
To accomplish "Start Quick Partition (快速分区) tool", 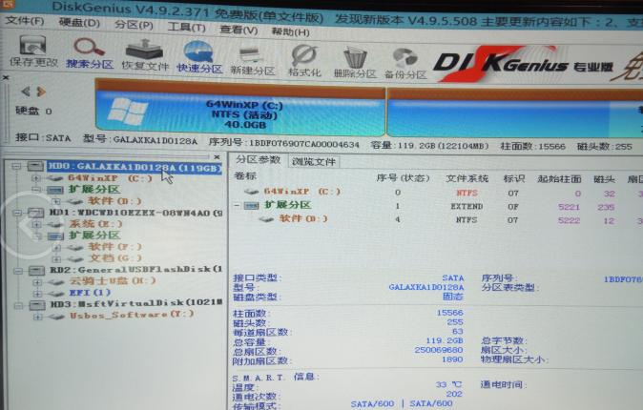I will (199, 57).
